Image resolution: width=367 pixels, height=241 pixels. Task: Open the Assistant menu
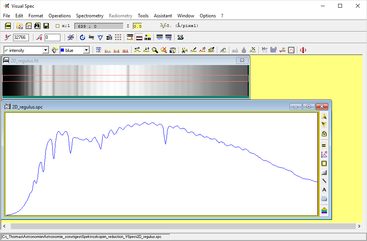[163, 16]
